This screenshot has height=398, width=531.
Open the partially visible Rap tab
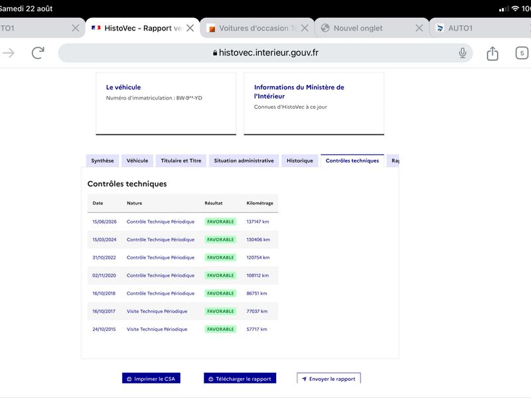point(394,161)
